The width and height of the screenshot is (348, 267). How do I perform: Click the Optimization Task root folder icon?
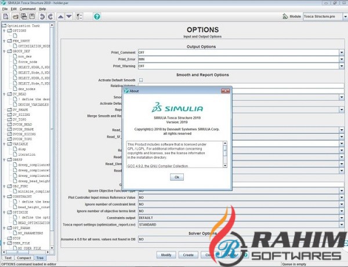[x=4, y=25]
